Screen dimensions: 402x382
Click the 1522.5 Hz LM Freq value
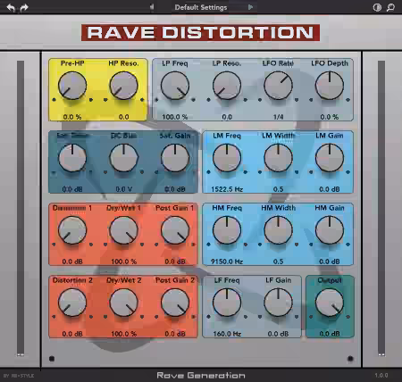click(x=227, y=189)
